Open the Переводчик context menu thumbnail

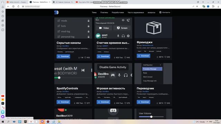[153, 73]
